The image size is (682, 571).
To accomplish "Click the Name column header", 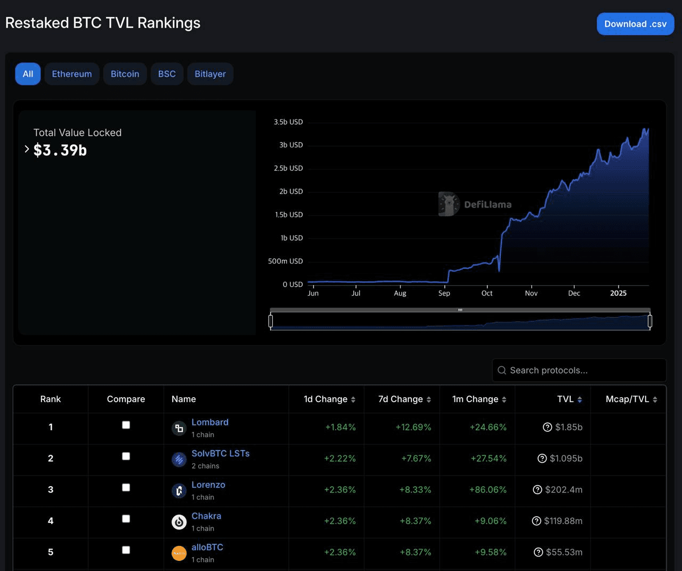I will pos(184,399).
